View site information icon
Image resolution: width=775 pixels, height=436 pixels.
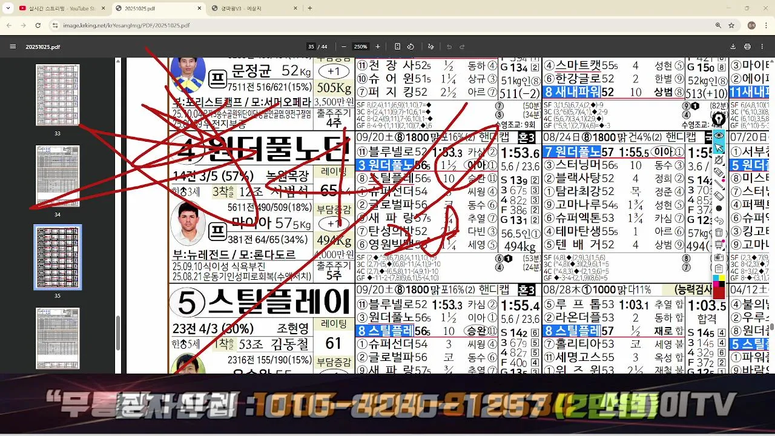[55, 25]
